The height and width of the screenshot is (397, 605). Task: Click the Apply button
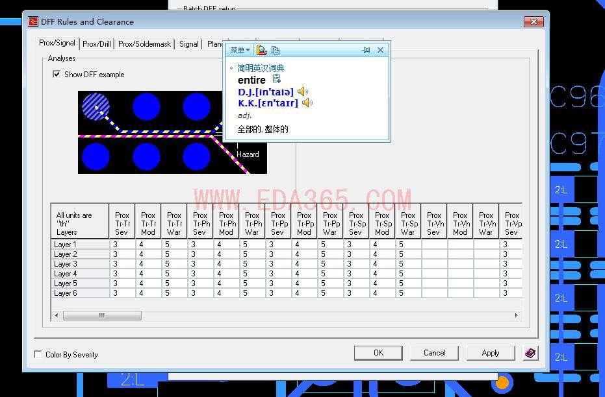491,353
